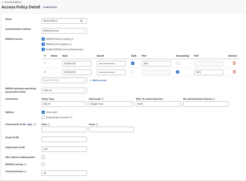
Task: Open Authentication method dropdown
Action: tap(64, 31)
